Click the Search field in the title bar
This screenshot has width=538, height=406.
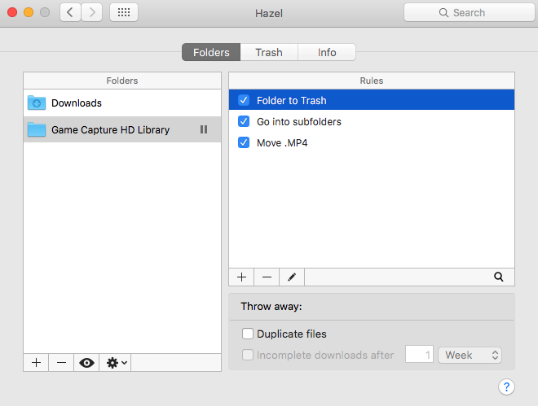pyautogui.click(x=470, y=13)
